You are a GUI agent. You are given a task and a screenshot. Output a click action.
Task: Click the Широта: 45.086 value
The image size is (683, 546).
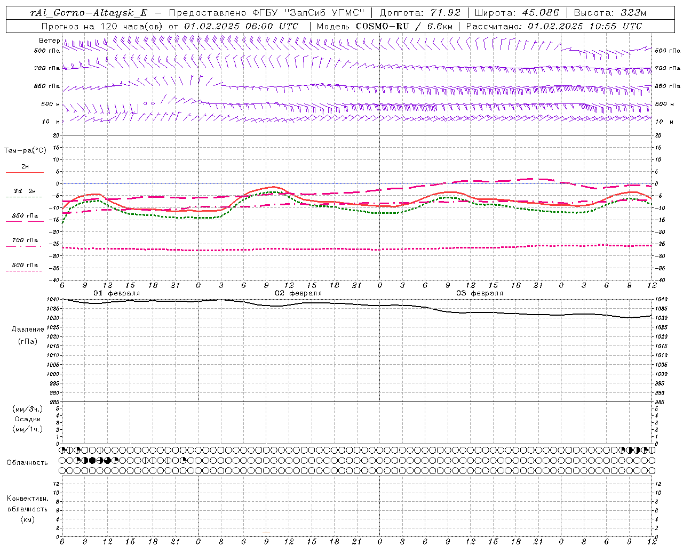pos(517,13)
